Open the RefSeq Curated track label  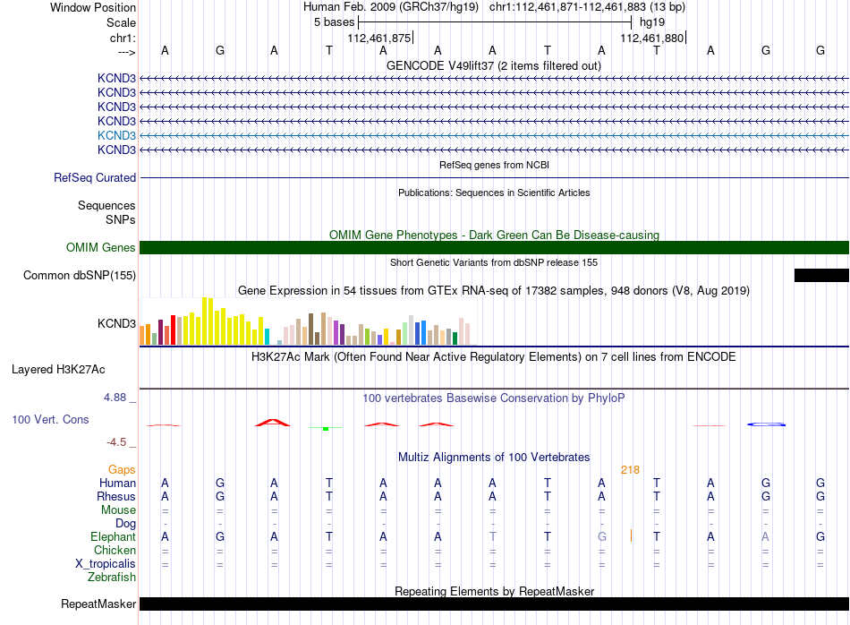95,177
